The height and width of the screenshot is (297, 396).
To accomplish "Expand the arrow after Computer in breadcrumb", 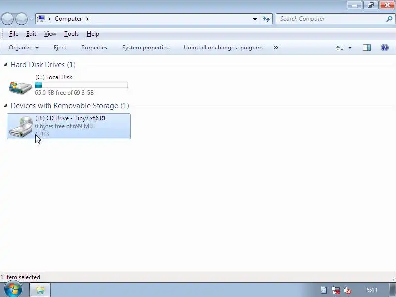I will point(88,19).
